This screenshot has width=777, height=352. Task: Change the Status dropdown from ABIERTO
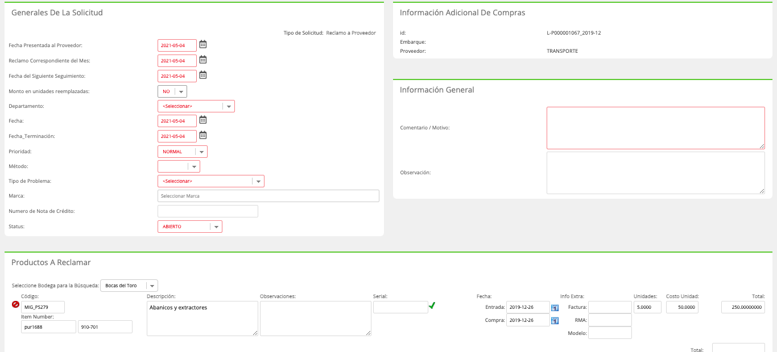tap(190, 227)
